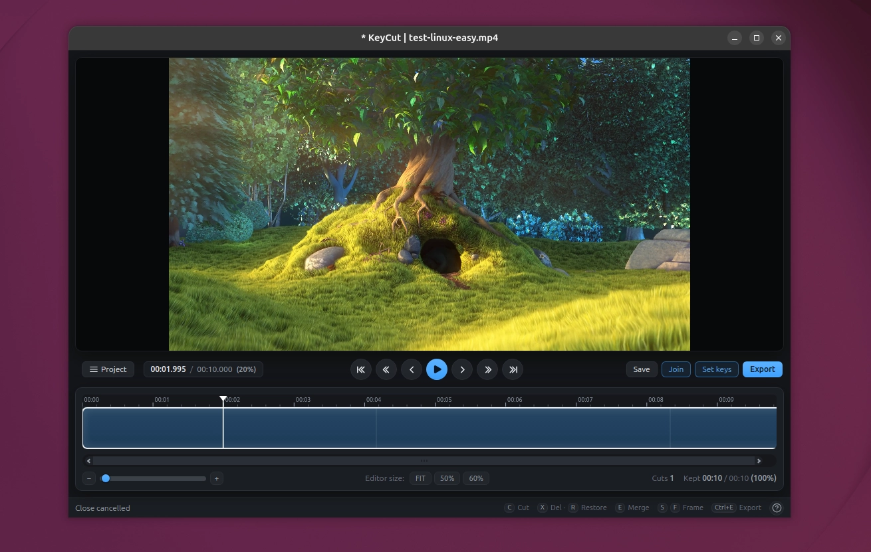Click the timeline scrollbar left arrow
Screen dimensions: 871x552
[88, 460]
